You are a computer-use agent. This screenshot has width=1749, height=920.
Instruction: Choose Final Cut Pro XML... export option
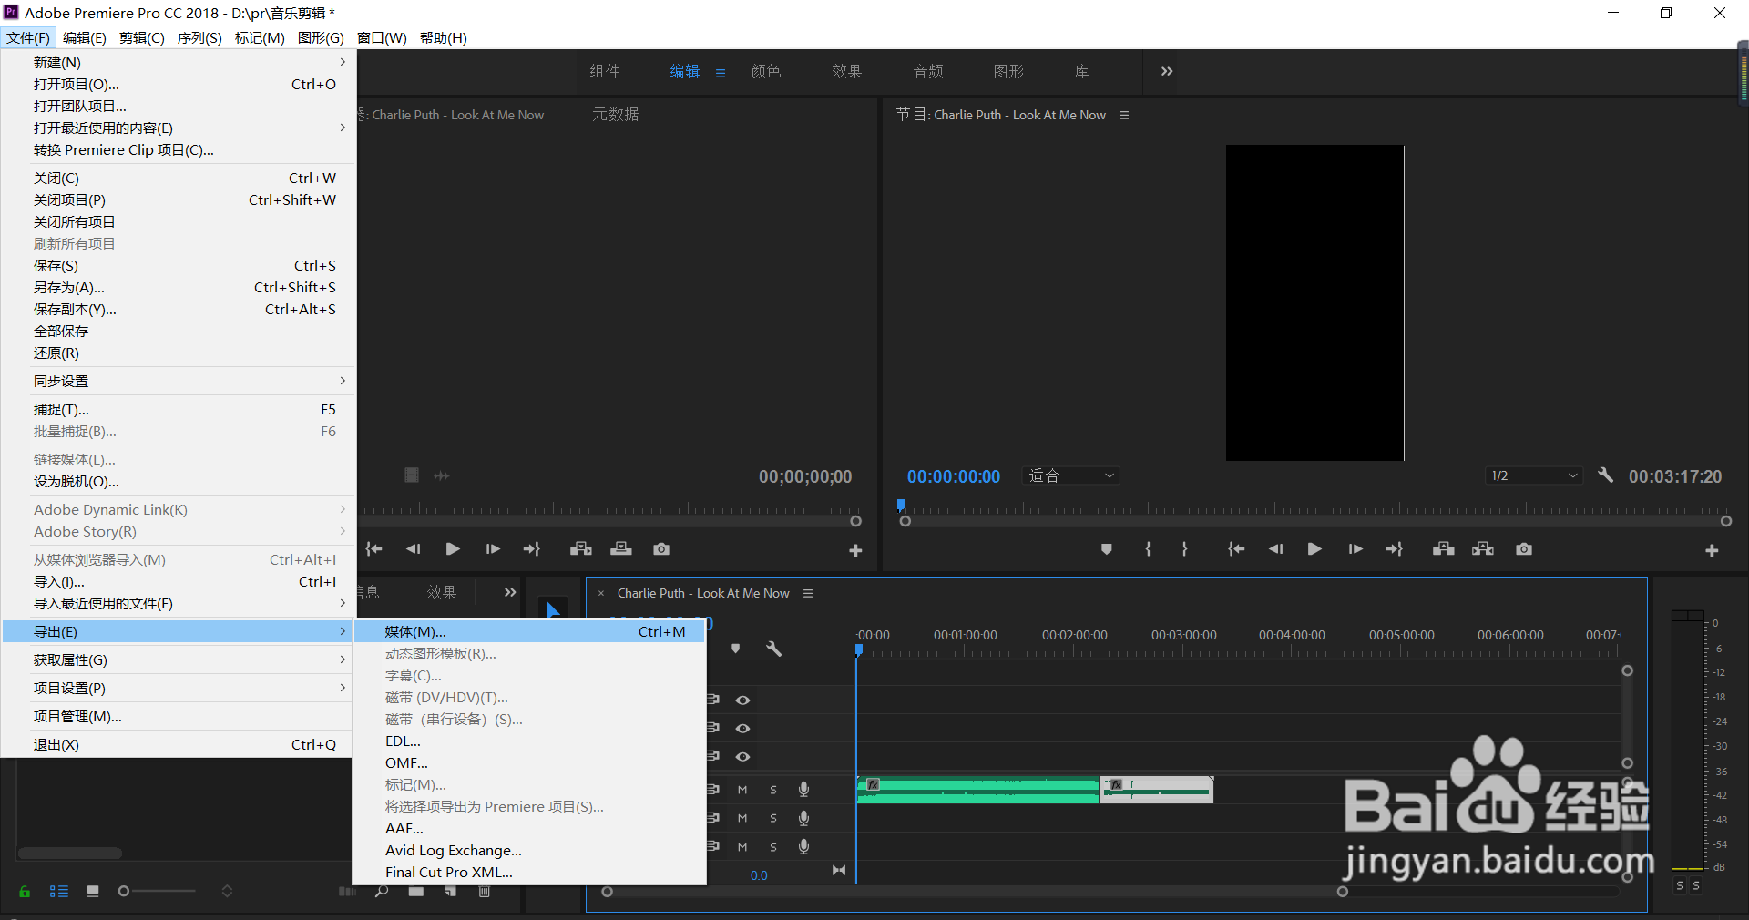point(529,872)
